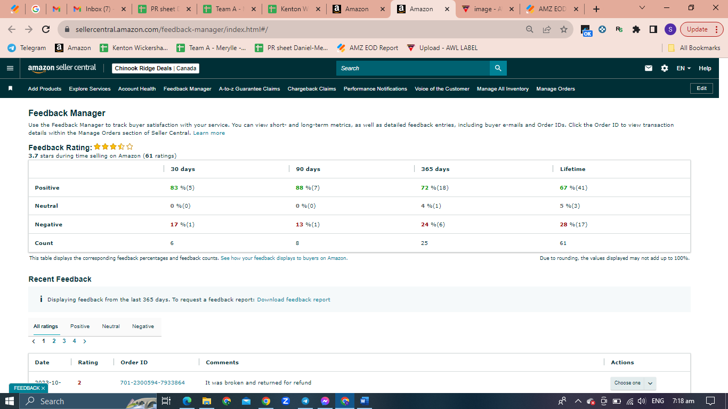The width and height of the screenshot is (728, 409).
Task: Open the Upload - AWL LABEL bookmark
Action: (442, 48)
